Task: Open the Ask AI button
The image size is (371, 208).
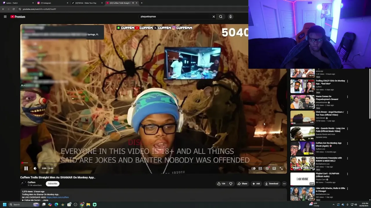Action: click(x=256, y=184)
